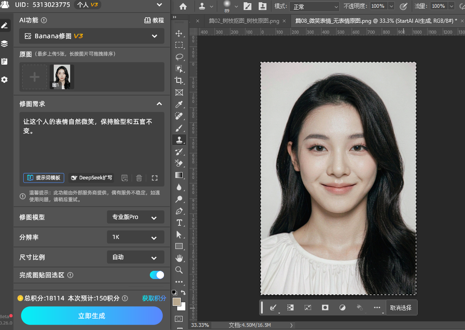Open the Banana修图 V3 function dropdown
Viewport: 465px width, 330px height.
[92, 36]
